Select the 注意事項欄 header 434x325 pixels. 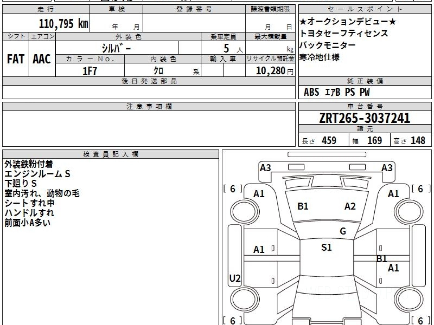[149, 107]
